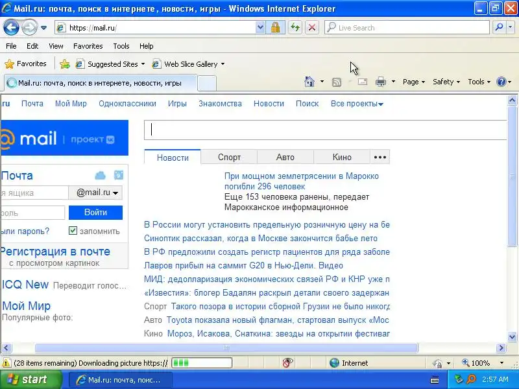Viewport: 519px width, 389px height.
Task: Open Одноклассники link
Action: 127,104
